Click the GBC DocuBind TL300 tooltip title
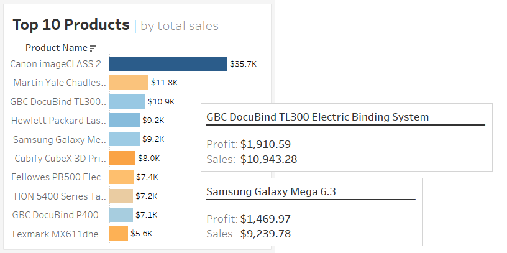This screenshot has width=507, height=253. 317,117
